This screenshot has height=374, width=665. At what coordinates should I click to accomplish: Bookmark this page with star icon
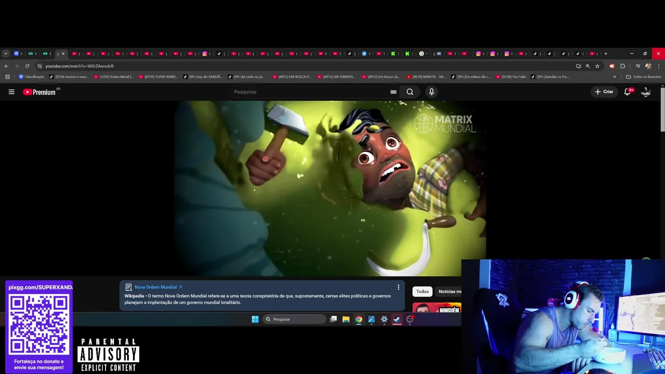tap(597, 66)
